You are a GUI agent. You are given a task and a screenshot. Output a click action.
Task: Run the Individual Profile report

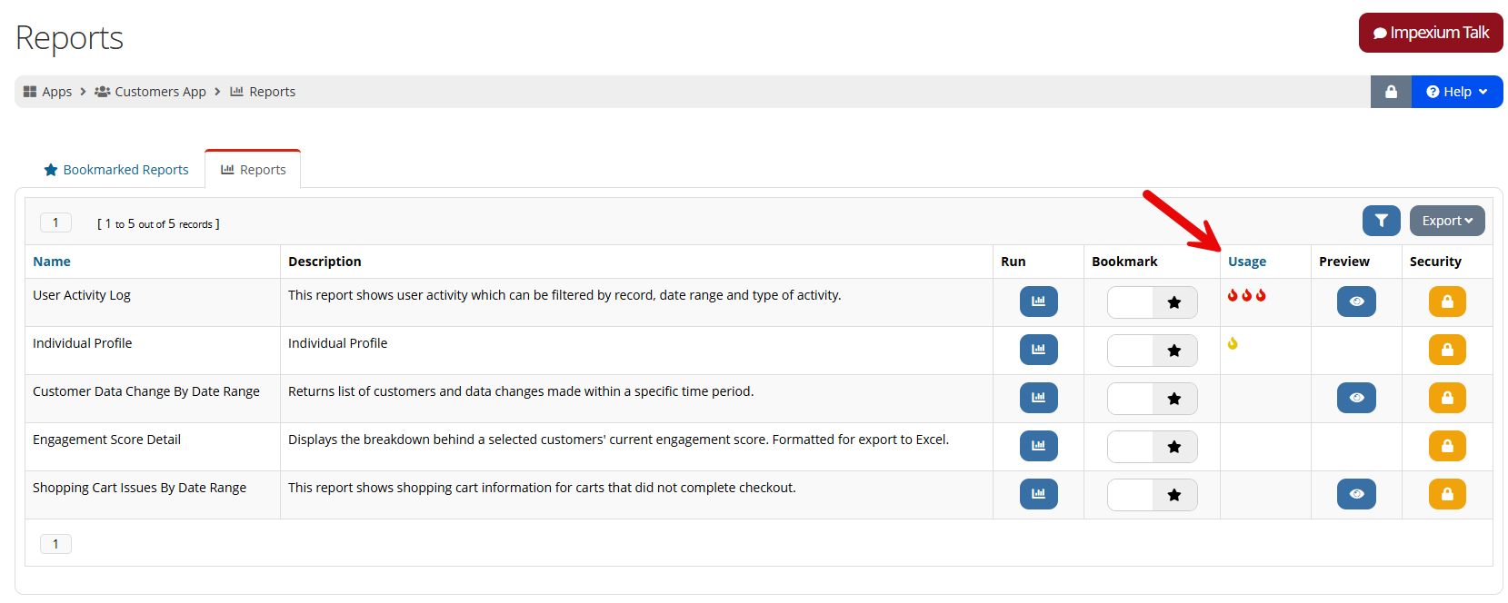pyautogui.click(x=1038, y=350)
